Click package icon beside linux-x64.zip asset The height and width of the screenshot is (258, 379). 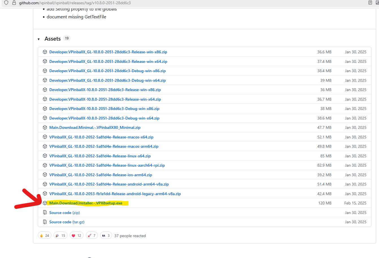coord(45,156)
